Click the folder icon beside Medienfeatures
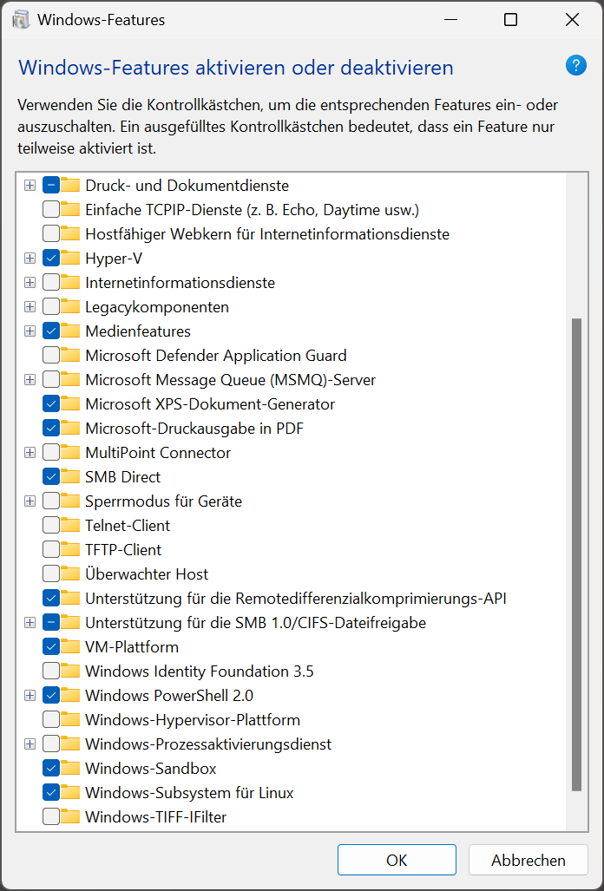Screen dimensions: 604x891 (70, 331)
